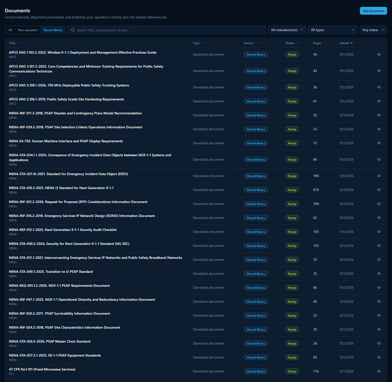Preview NENA-STA-026.5-2026 PSAP Master Clock Standard eye icon
Image resolution: width=392 pixels, height=382 pixels.
(379, 343)
